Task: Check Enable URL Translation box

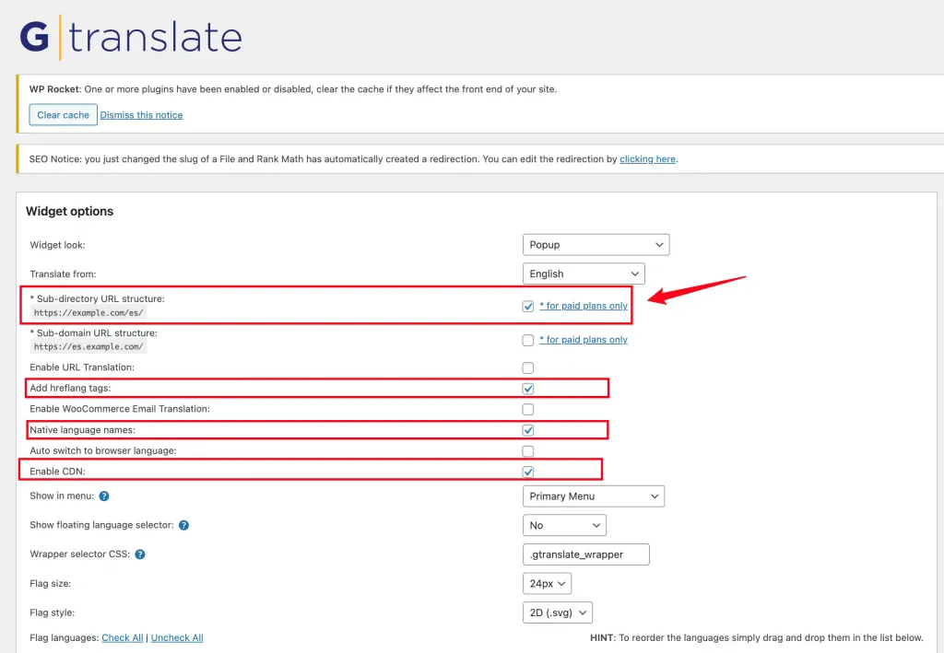Action: (x=528, y=368)
